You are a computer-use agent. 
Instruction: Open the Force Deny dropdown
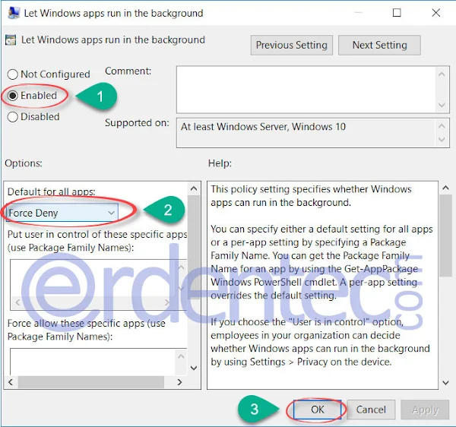click(62, 213)
